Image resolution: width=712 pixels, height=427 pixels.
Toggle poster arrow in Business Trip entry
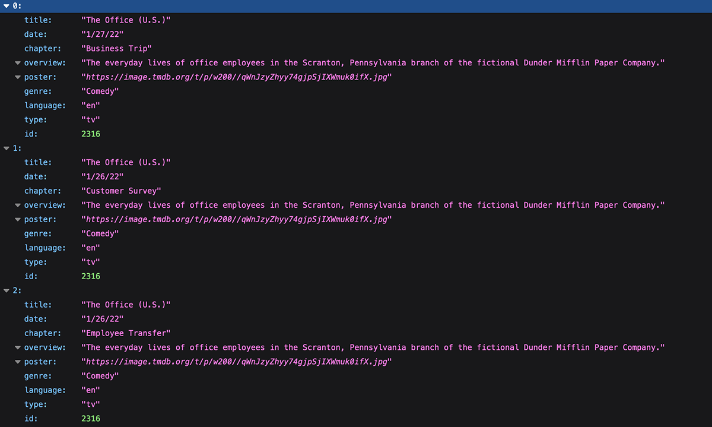18,77
